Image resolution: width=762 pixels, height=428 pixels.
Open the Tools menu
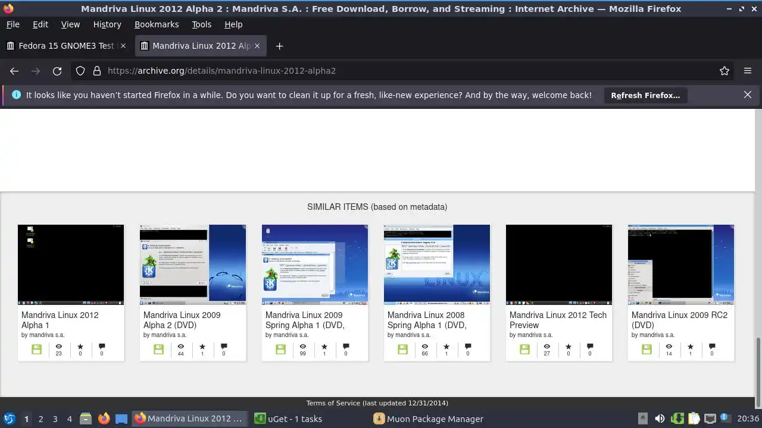click(x=202, y=24)
